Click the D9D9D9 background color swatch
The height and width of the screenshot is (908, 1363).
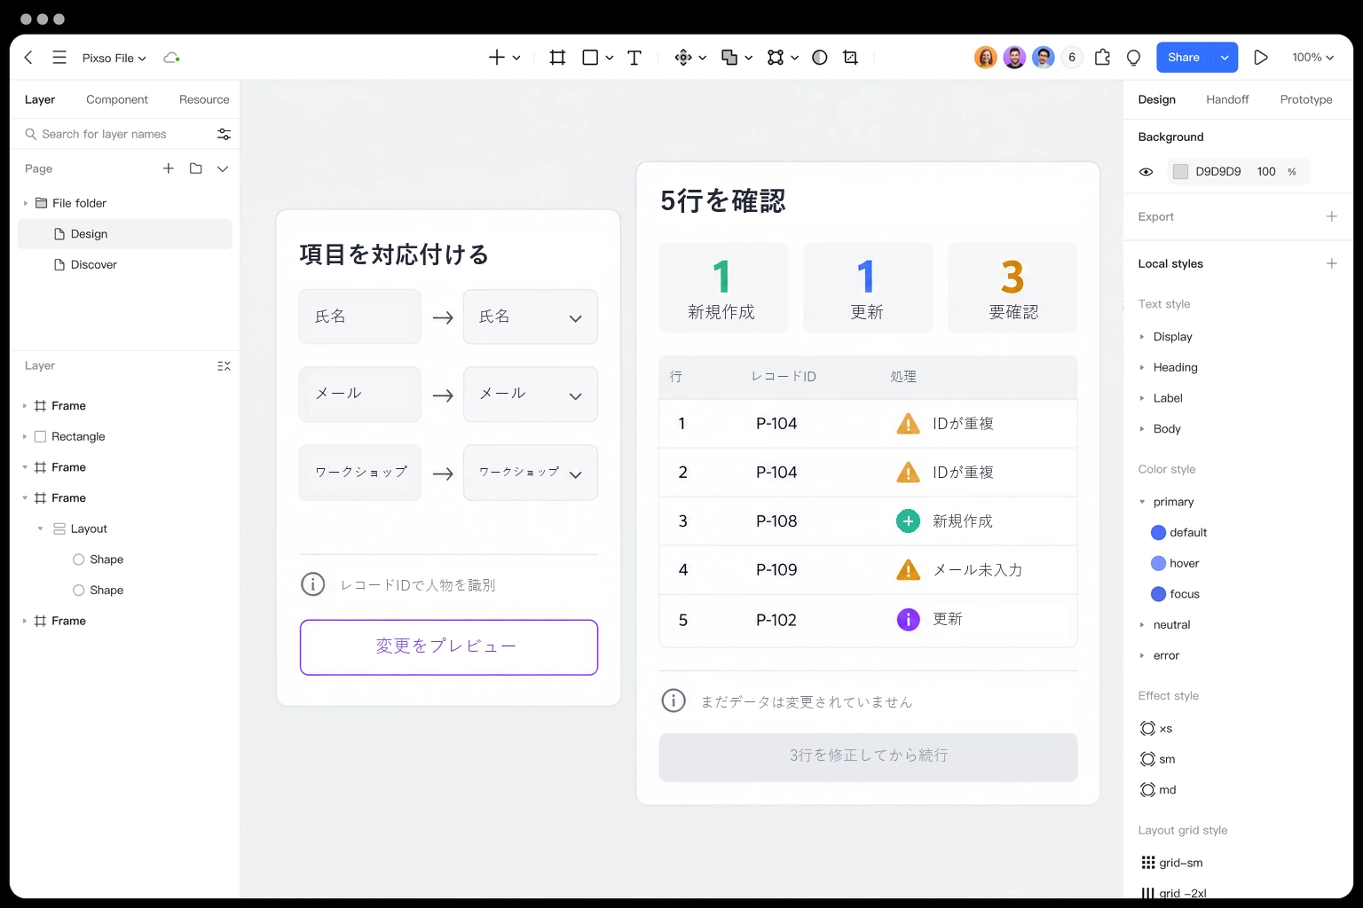[x=1180, y=172]
